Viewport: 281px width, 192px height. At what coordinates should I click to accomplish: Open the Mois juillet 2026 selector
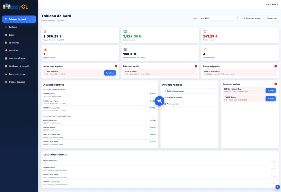[x=219, y=18]
